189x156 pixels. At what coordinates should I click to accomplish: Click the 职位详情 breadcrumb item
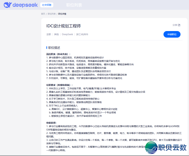62,14
